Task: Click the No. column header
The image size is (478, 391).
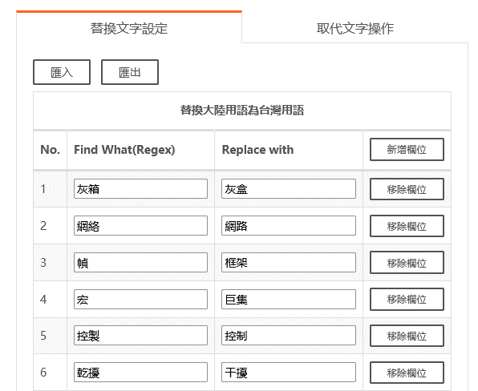Action: tap(50, 150)
